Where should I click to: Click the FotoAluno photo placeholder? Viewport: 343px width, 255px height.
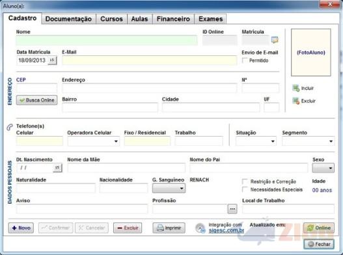(x=311, y=53)
